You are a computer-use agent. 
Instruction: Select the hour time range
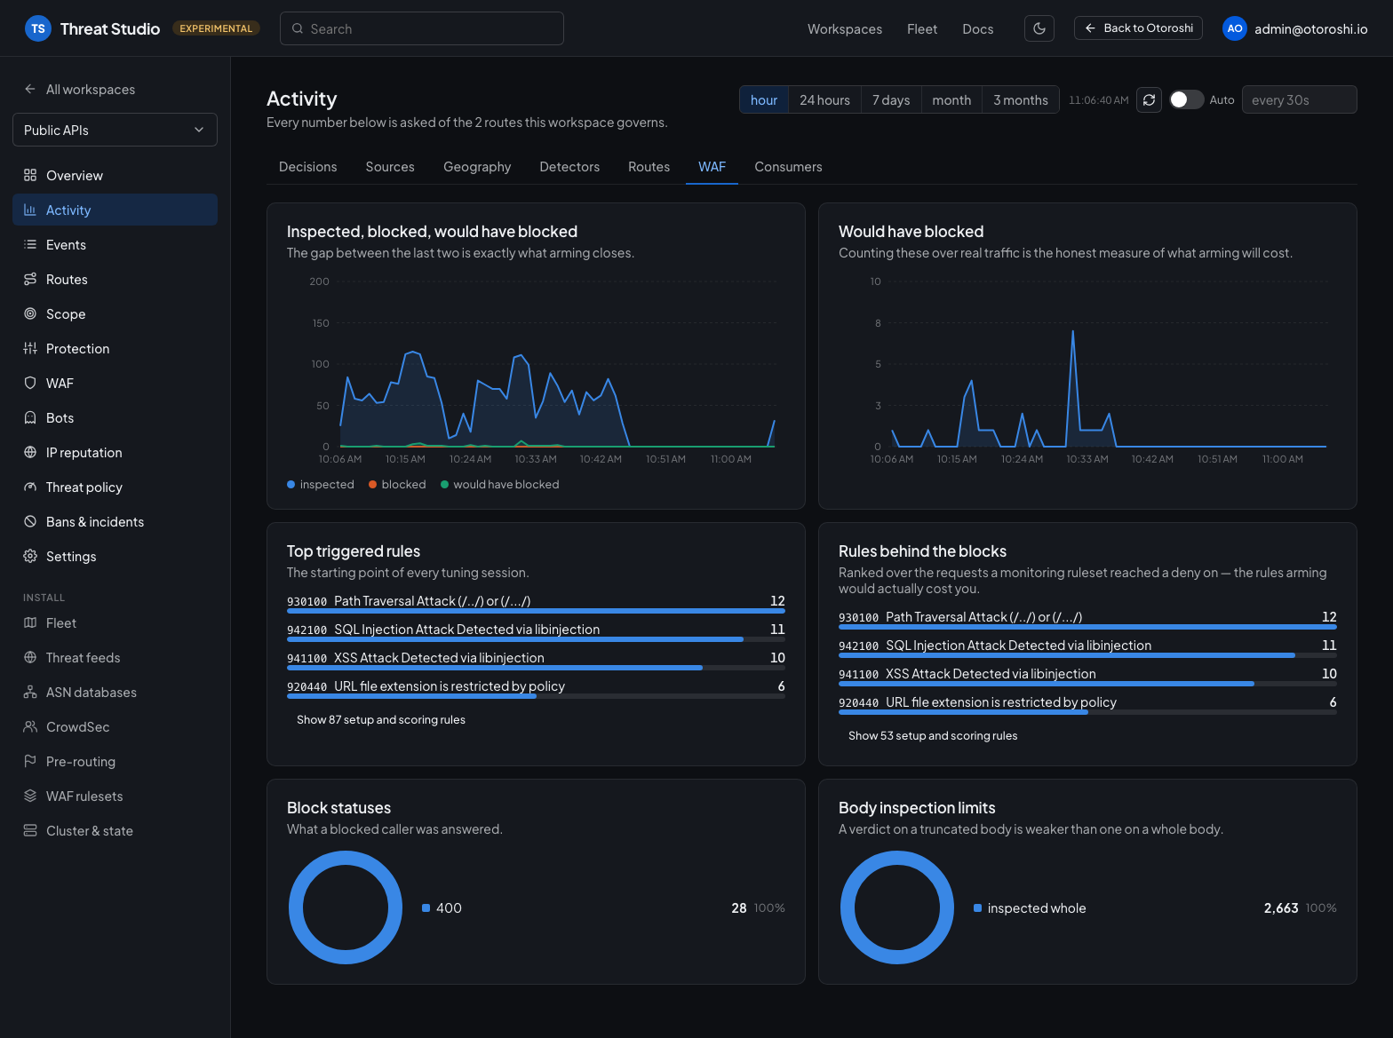[x=764, y=99]
